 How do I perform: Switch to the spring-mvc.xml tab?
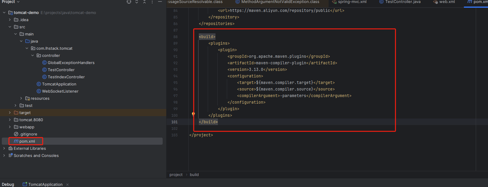(x=352, y=2)
